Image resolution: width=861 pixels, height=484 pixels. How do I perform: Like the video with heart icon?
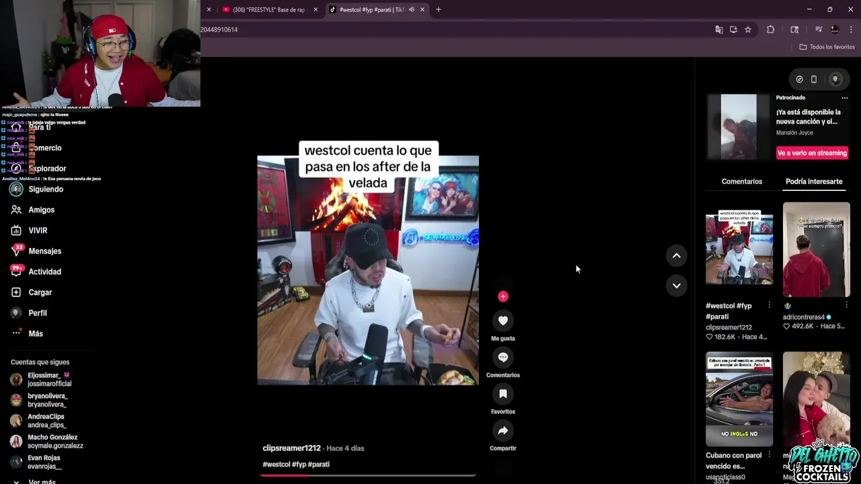click(503, 321)
